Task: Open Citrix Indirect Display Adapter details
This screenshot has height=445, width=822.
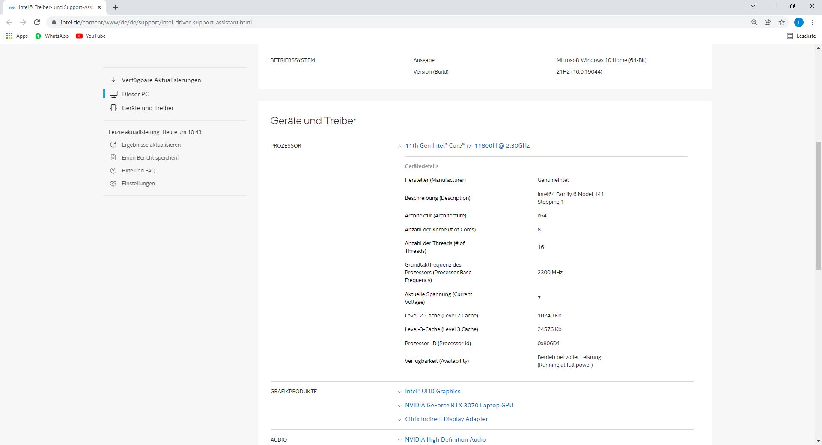Action: coord(447,419)
